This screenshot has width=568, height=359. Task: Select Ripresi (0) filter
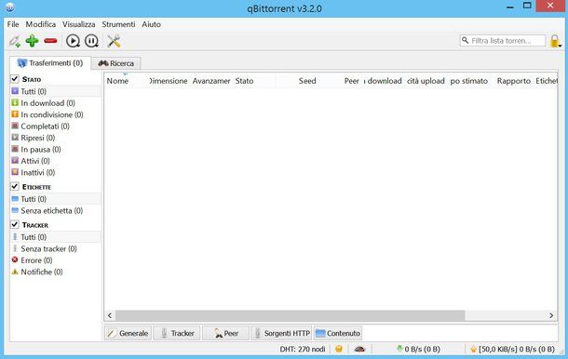coord(56,138)
